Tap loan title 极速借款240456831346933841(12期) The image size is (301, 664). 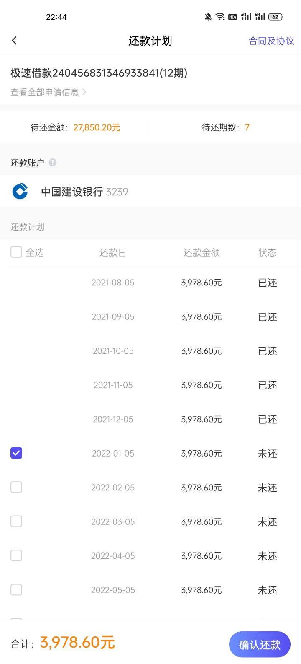pos(99,73)
